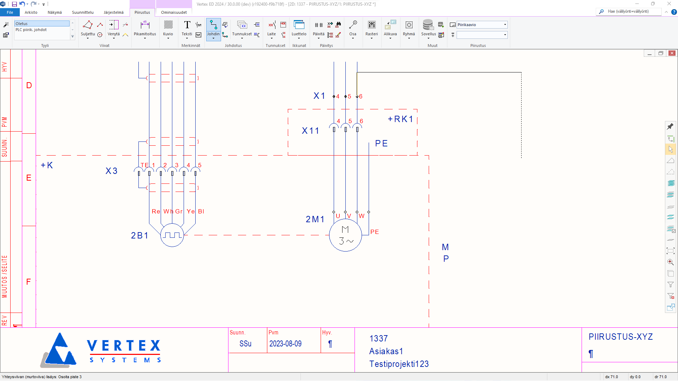The width and height of the screenshot is (678, 381).
Task: Open the Luettelo window list tool
Action: coord(299,28)
